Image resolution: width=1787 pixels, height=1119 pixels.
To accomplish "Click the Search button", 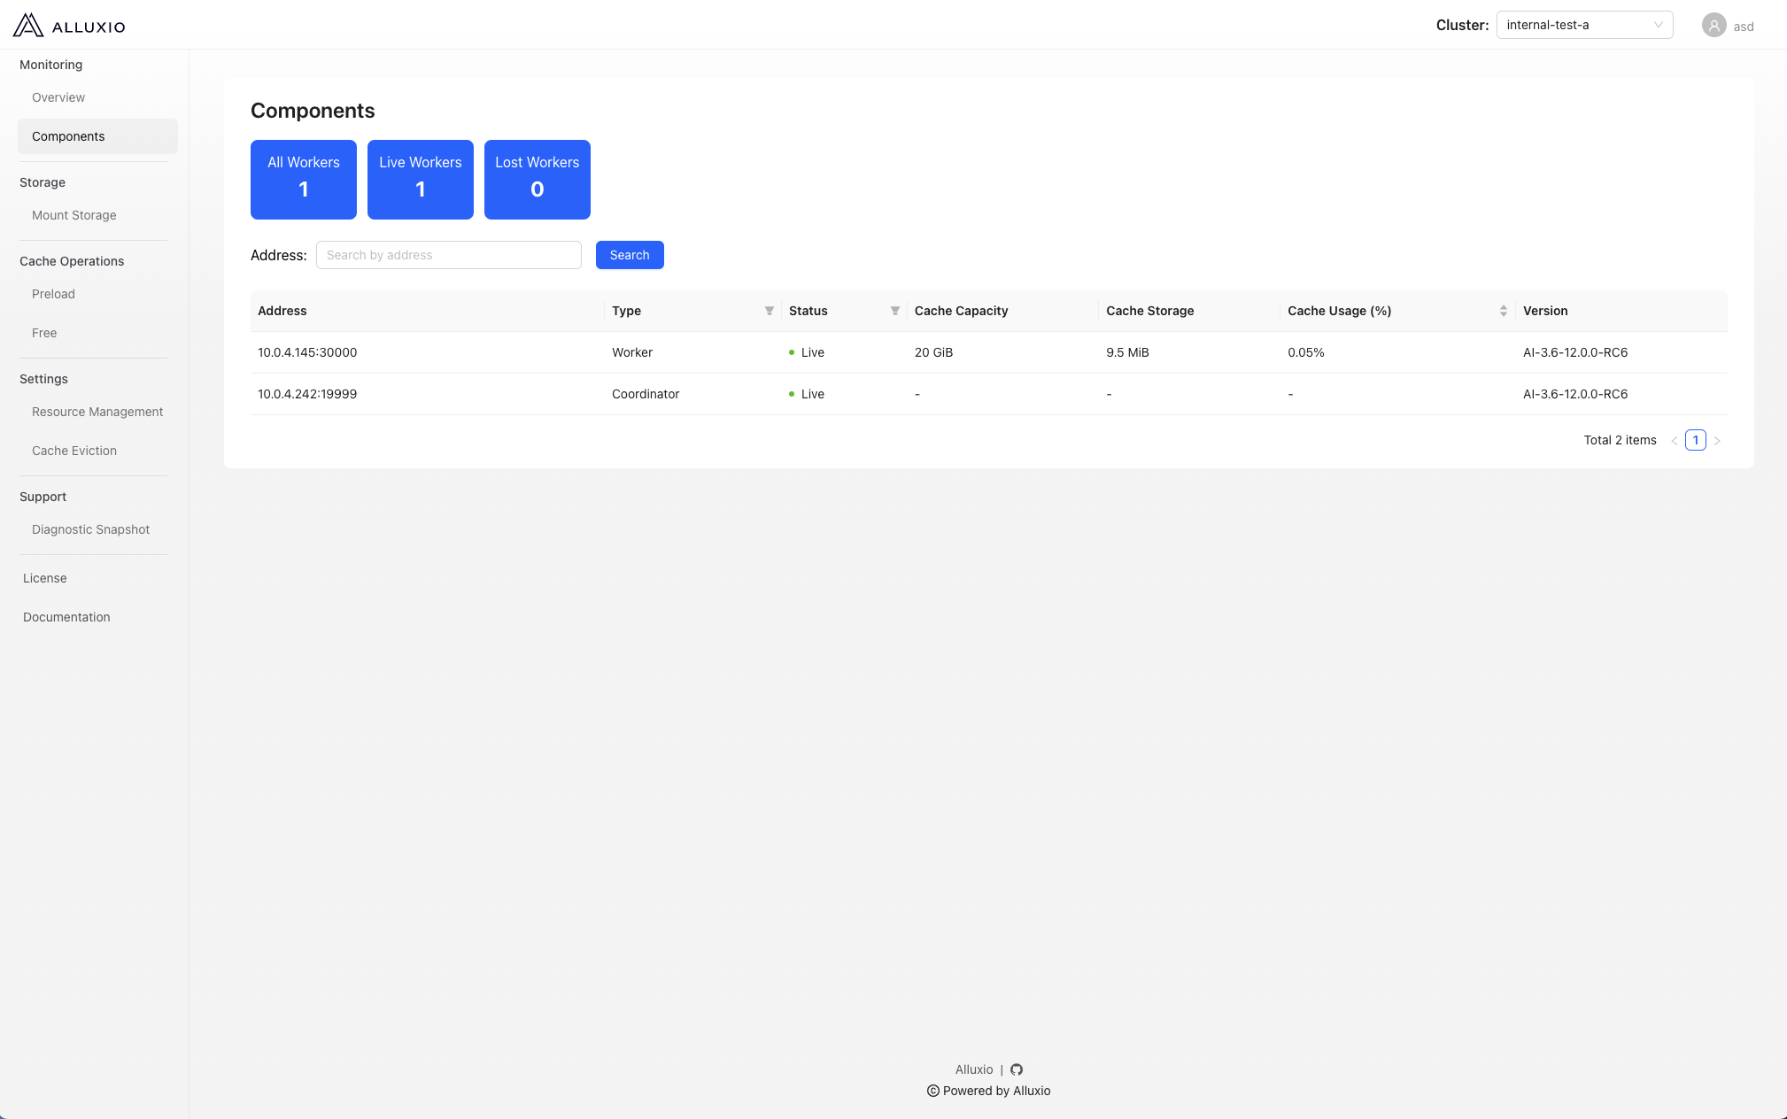I will [x=630, y=255].
